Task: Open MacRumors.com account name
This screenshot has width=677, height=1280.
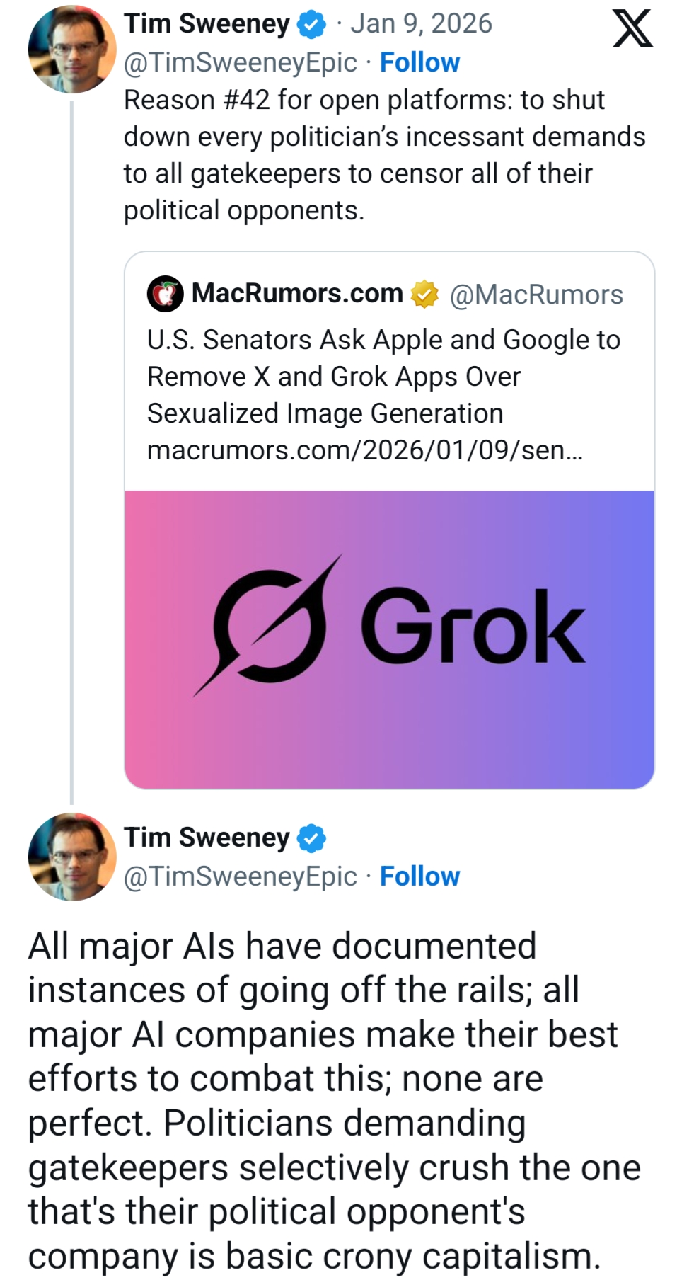Action: (297, 293)
